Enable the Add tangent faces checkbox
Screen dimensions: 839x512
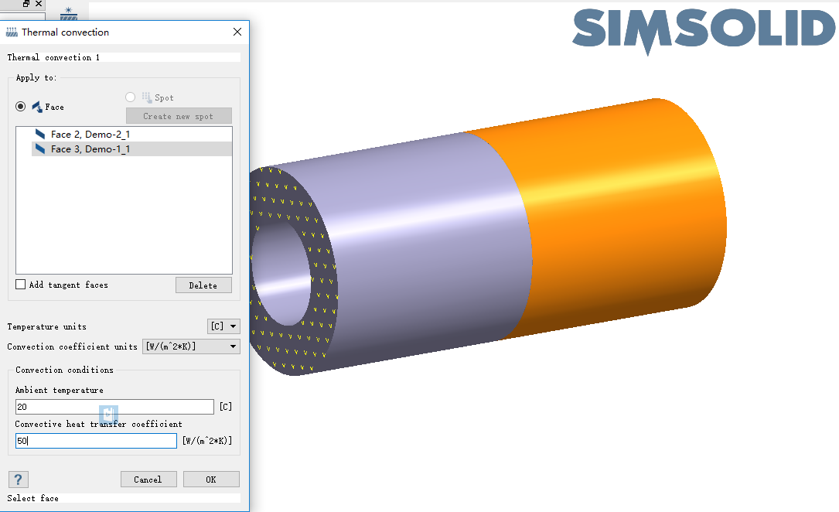coord(19,284)
